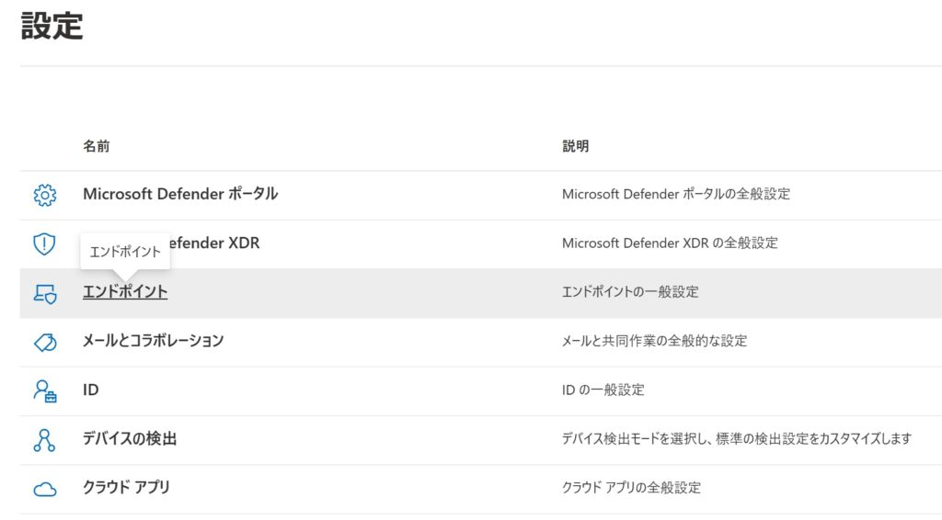Click the shield icon for Defender XDR
942x520 pixels.
[x=44, y=243]
